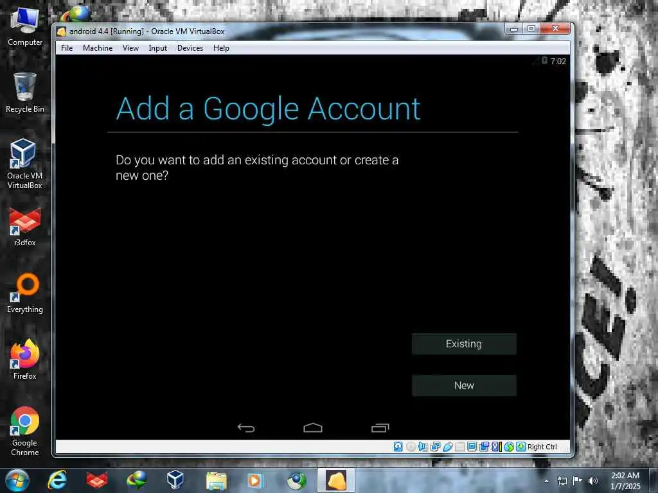Select Oracle VM VirtualBox desktop shortcut
658x493 pixels.
(x=25, y=164)
